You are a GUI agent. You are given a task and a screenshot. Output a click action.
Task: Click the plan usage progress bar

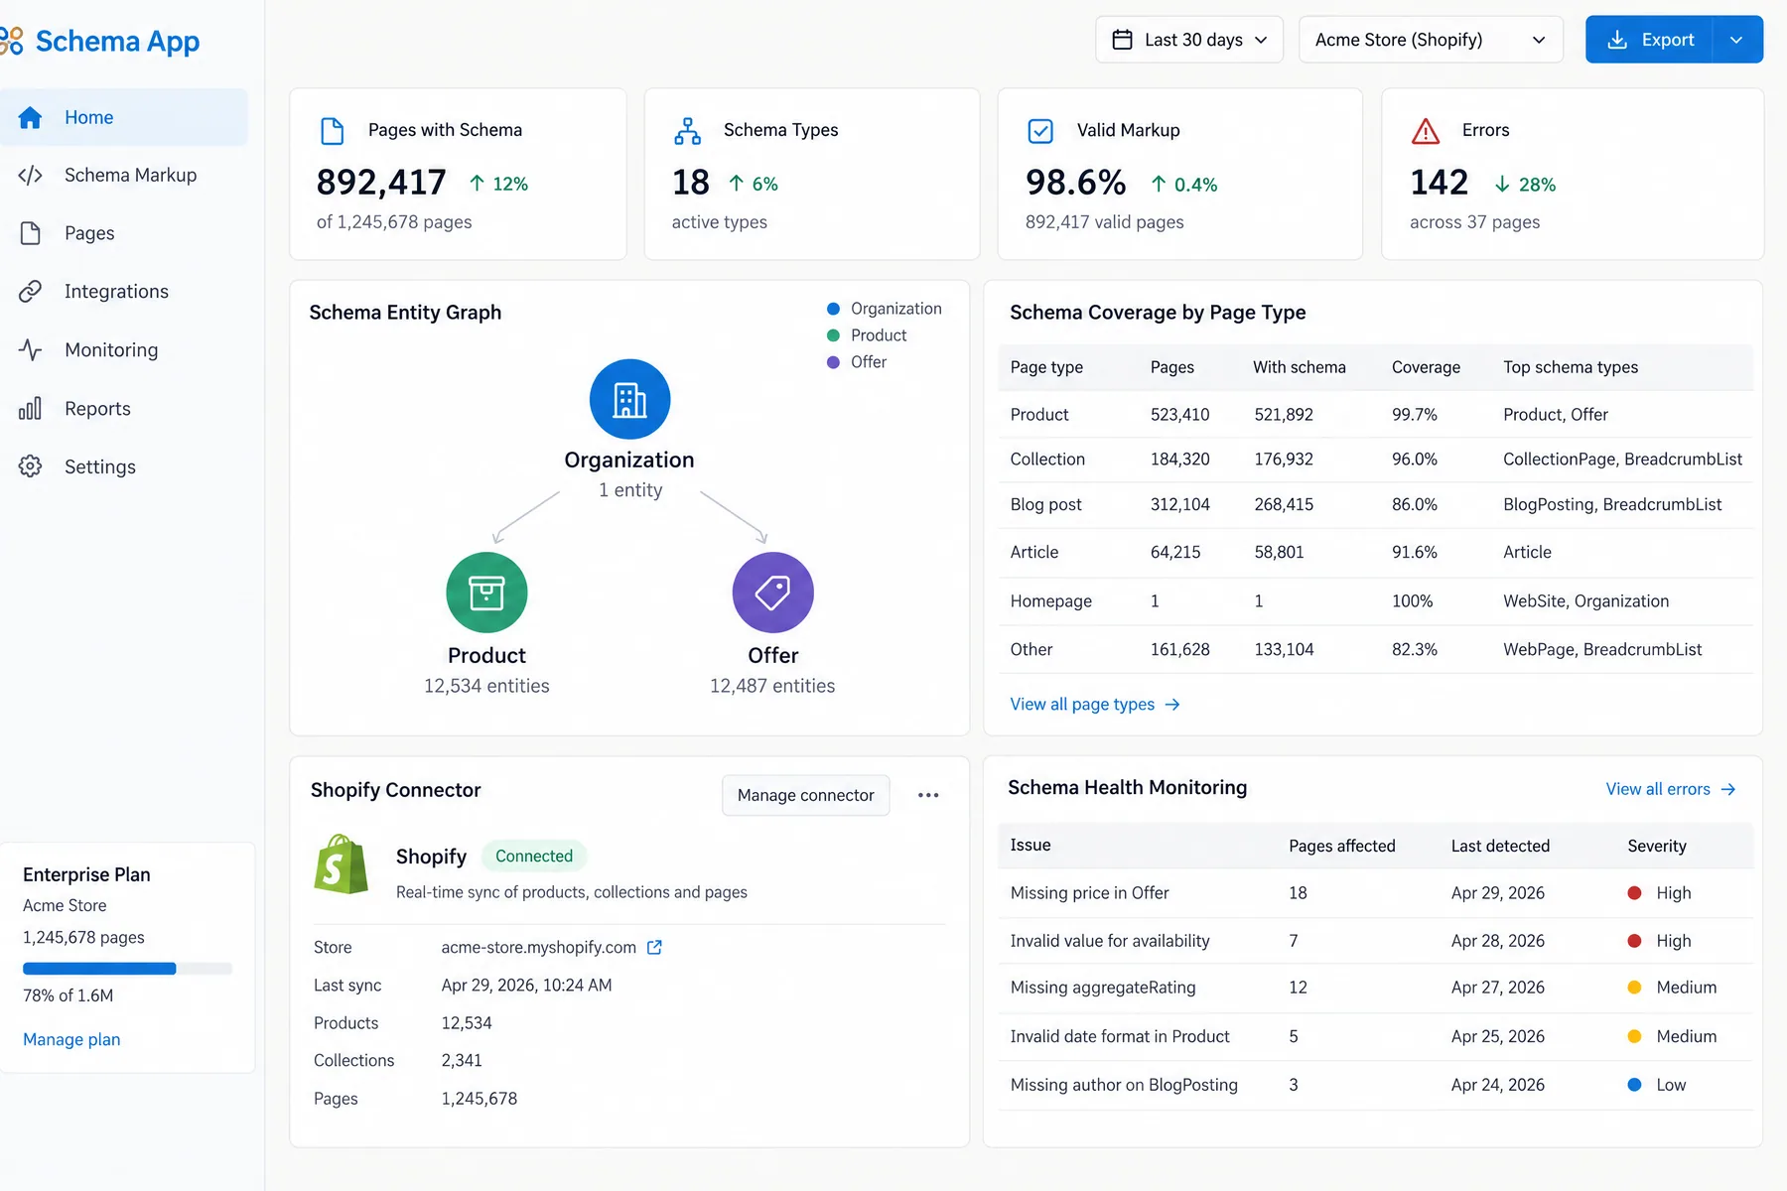point(127,969)
